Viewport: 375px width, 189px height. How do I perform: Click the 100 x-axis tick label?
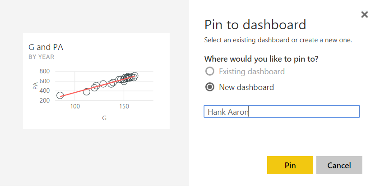pyautogui.click(x=75, y=107)
